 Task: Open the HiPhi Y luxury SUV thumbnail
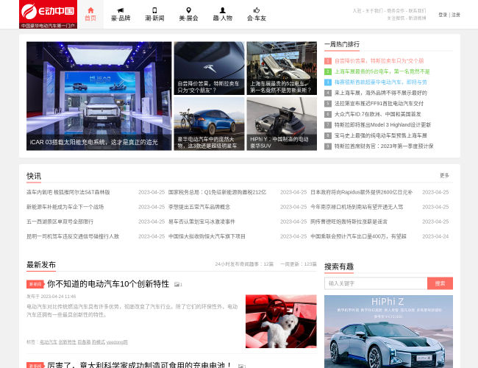(x=282, y=124)
